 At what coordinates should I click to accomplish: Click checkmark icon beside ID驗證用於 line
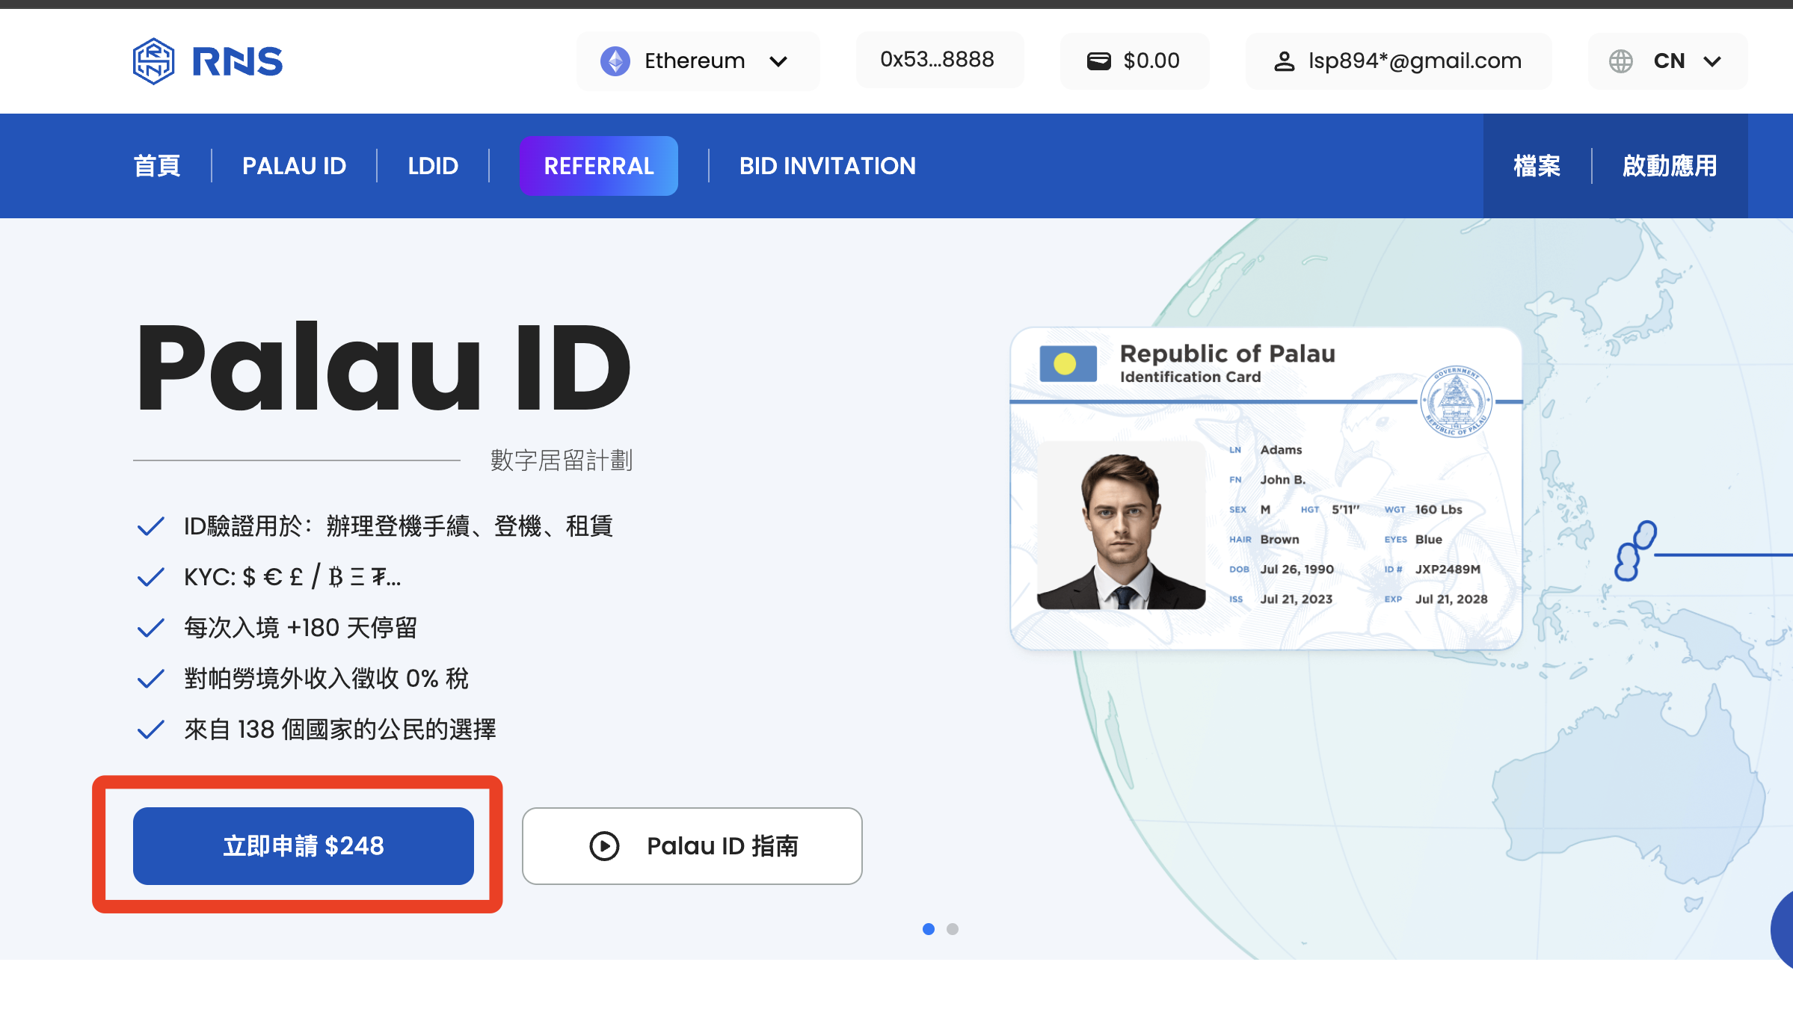pyautogui.click(x=150, y=527)
